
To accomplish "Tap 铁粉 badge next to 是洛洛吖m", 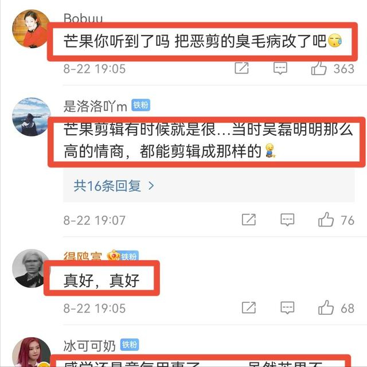I will [x=140, y=105].
